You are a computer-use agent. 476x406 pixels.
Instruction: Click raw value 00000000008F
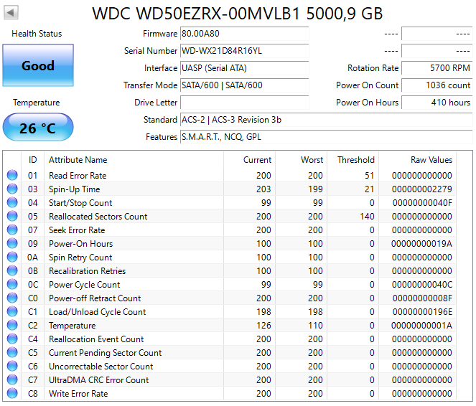click(x=422, y=298)
